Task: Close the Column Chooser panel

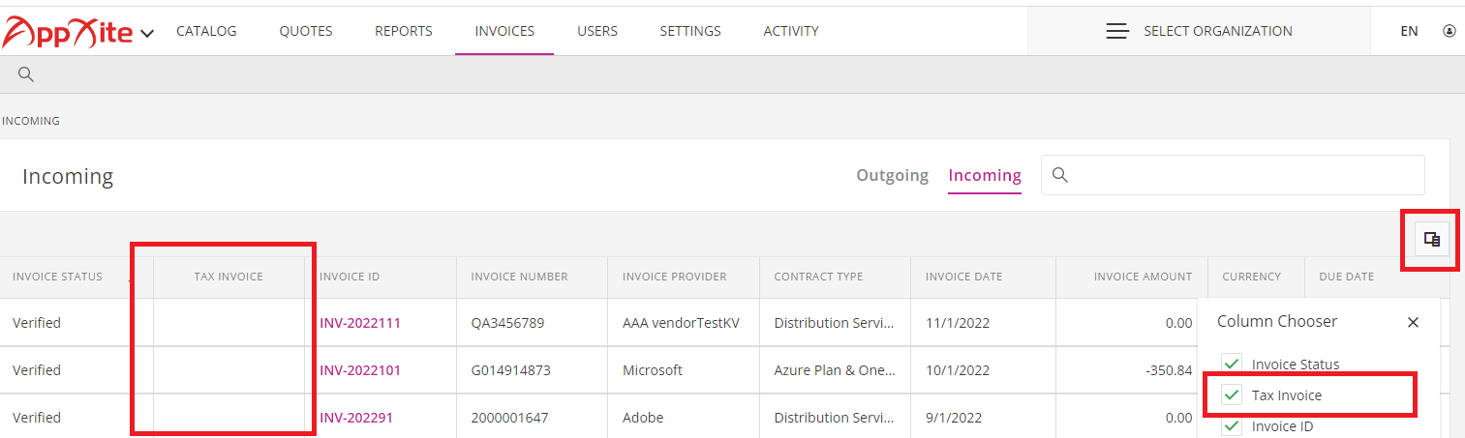Action: 1413,322
